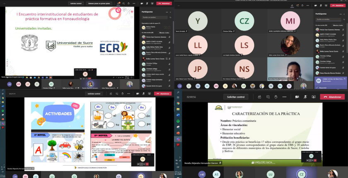Close participants panel beside the Universidades invitadas slide
The image size is (348, 178).
coord(170,12)
